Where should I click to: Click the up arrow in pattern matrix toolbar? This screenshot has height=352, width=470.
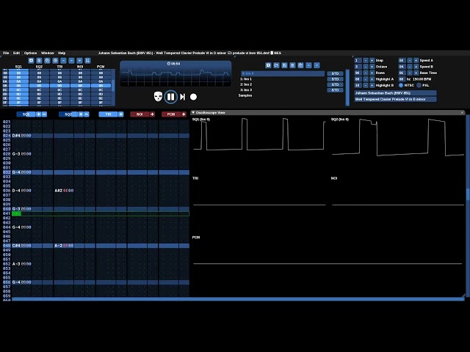point(63,60)
